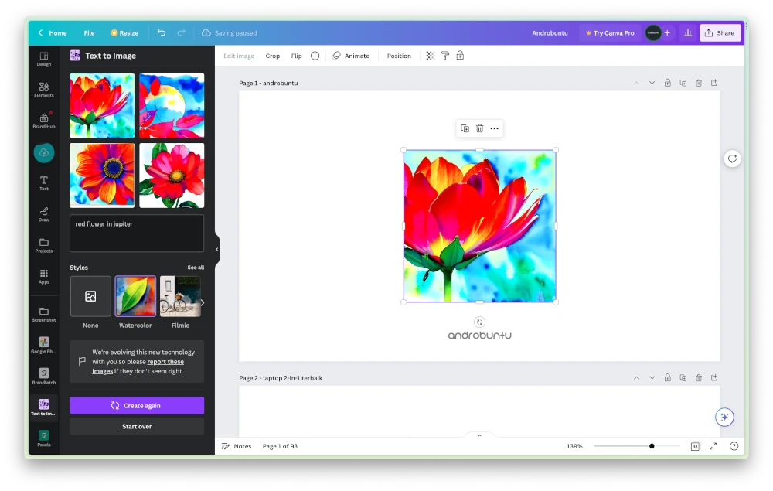Open the Apps panel in sidebar
773x491 pixels.
(43, 275)
